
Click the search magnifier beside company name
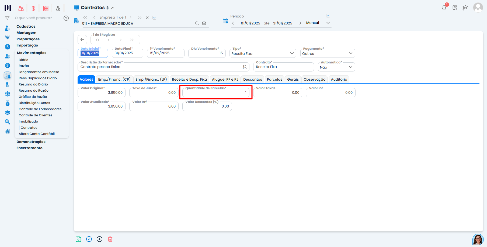point(197,23)
